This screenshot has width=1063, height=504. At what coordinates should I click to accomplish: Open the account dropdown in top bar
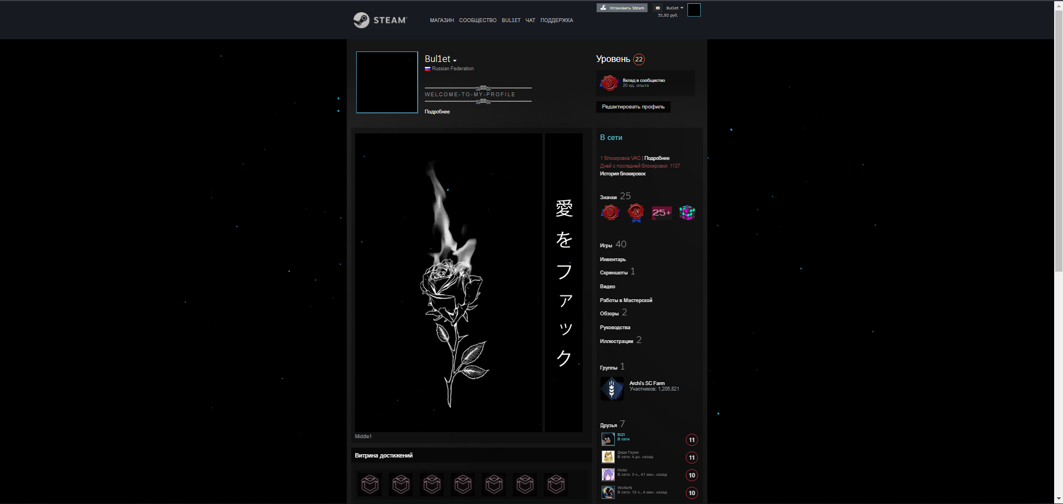click(x=675, y=8)
